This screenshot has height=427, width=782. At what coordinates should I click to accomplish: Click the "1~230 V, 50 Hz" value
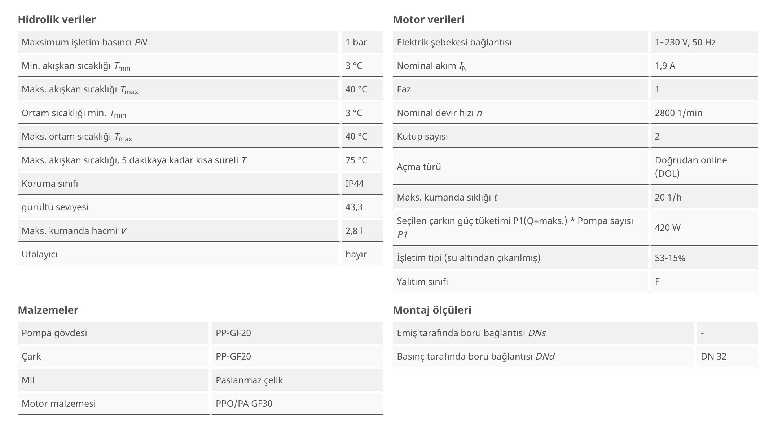(x=685, y=43)
